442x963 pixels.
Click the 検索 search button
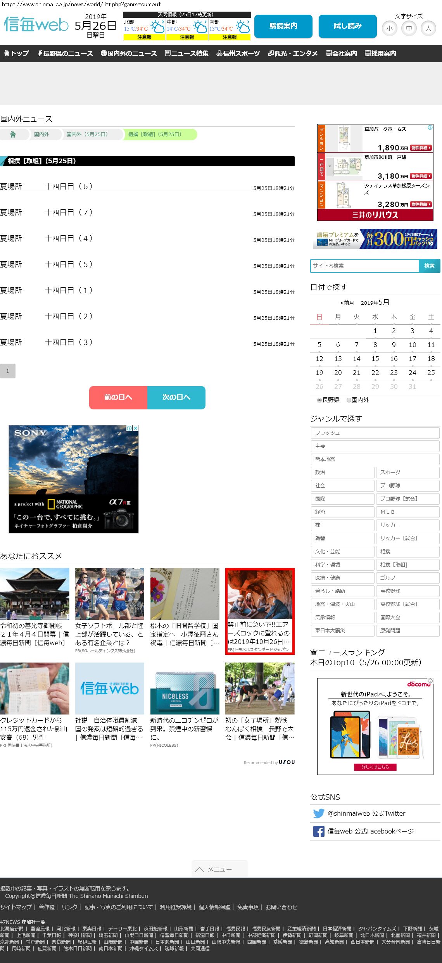point(430,266)
